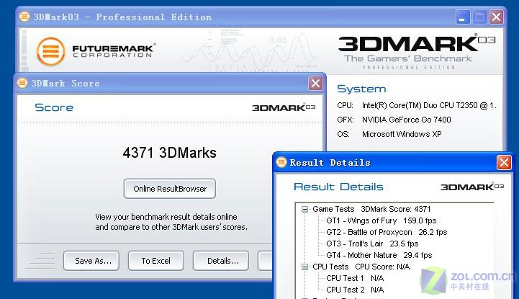Viewport: 519px width, 299px height.
Task: Click the Result Details window title icon
Action: point(281,162)
